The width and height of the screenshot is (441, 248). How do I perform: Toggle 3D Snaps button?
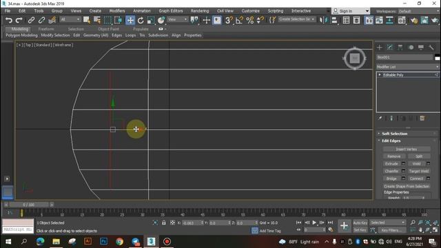point(229,20)
